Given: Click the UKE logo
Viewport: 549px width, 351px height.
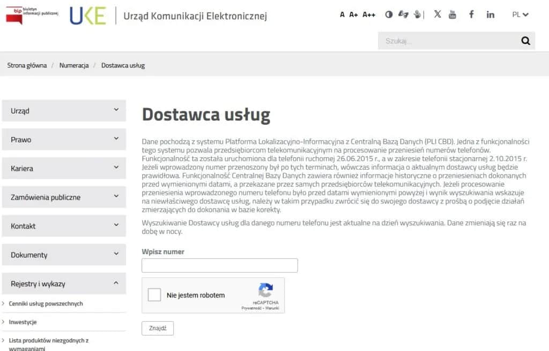Looking at the screenshot, I should click(x=89, y=15).
